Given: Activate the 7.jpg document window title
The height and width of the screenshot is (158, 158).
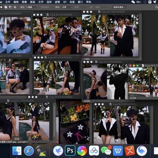Looking at the screenshot, I should click(109, 62).
